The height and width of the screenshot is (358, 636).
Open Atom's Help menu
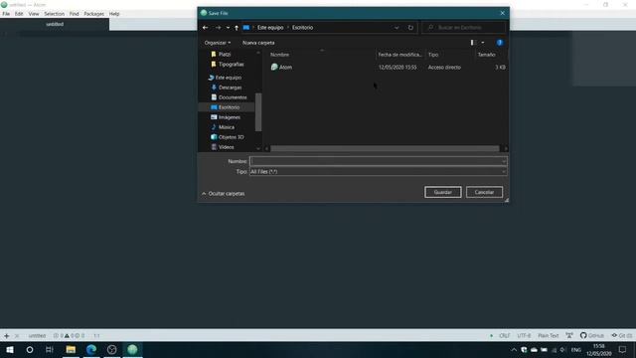coord(114,14)
